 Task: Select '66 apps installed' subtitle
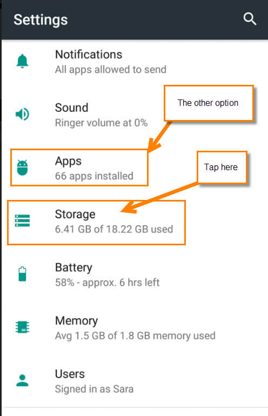[x=94, y=176]
